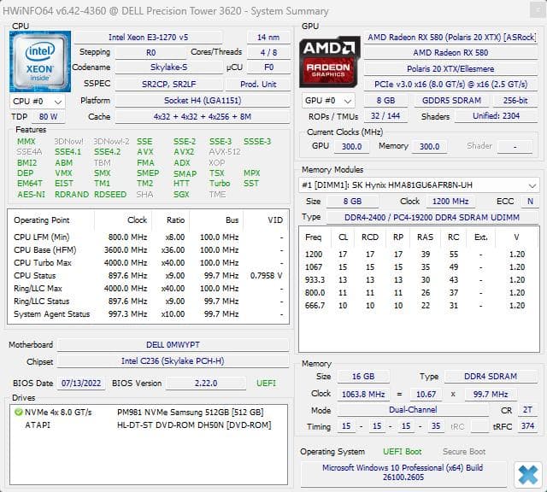Click the grayed AVX-512 feature label
The height and width of the screenshot is (492, 547).
point(225,152)
